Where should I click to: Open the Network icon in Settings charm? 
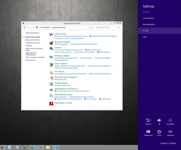148,120
